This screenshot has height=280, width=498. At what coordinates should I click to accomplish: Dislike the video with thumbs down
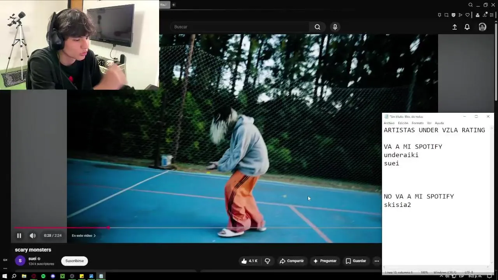point(267,261)
